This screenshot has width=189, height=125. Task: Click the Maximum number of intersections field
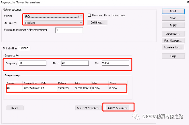click(x=69, y=30)
